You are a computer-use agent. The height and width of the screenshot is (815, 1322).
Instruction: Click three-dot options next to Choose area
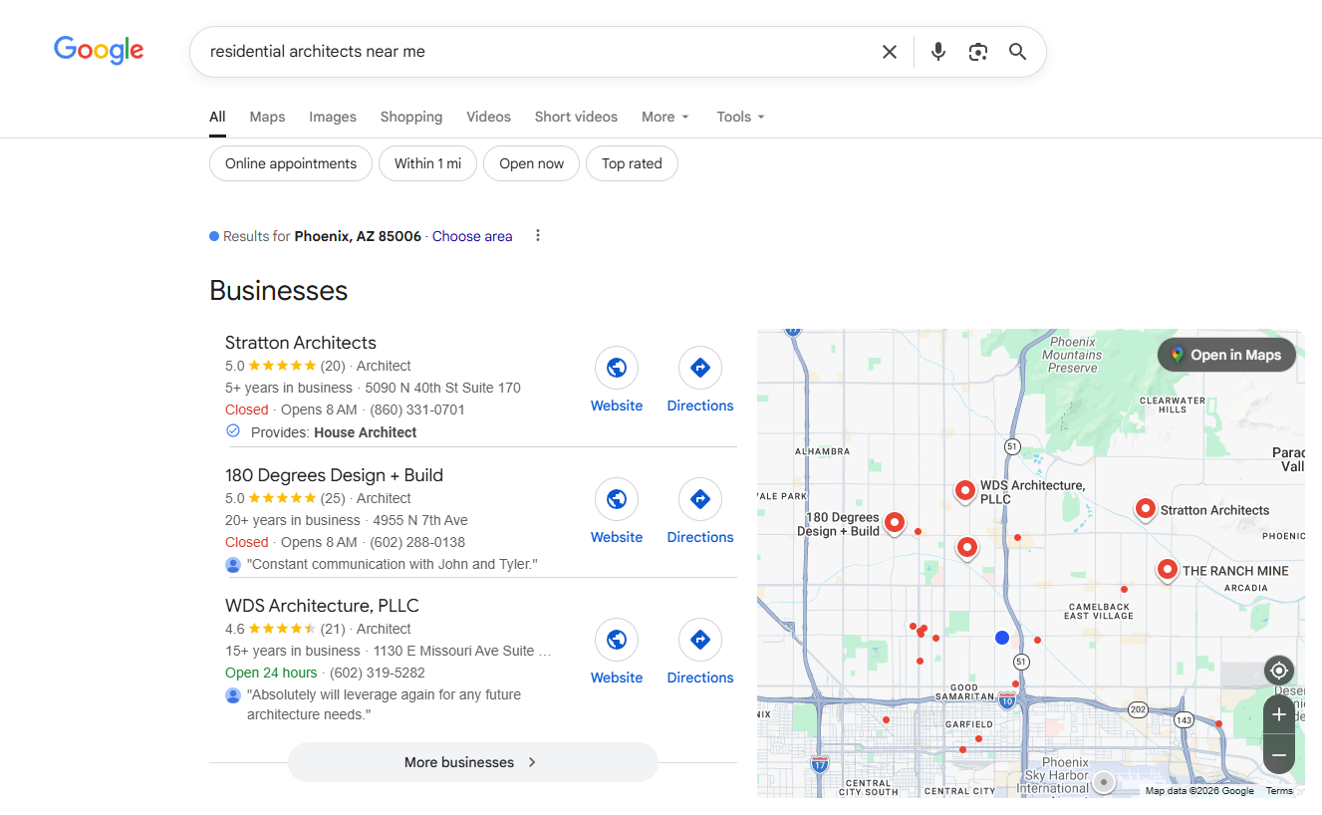coord(538,236)
